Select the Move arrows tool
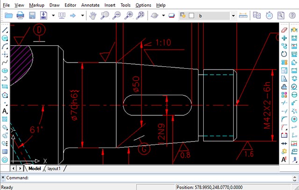 click(284, 38)
